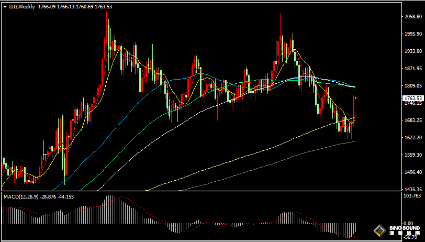Click the Sino Sound diamond logo icon
This screenshot has height=242, width=425.
point(380,231)
